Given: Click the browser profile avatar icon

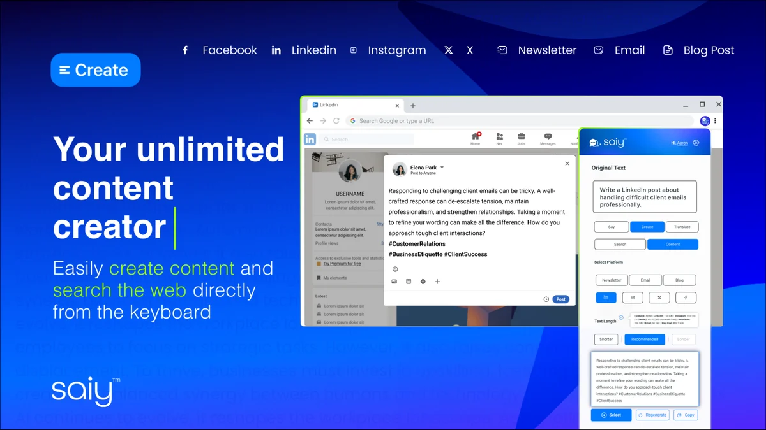Looking at the screenshot, I should click(705, 120).
